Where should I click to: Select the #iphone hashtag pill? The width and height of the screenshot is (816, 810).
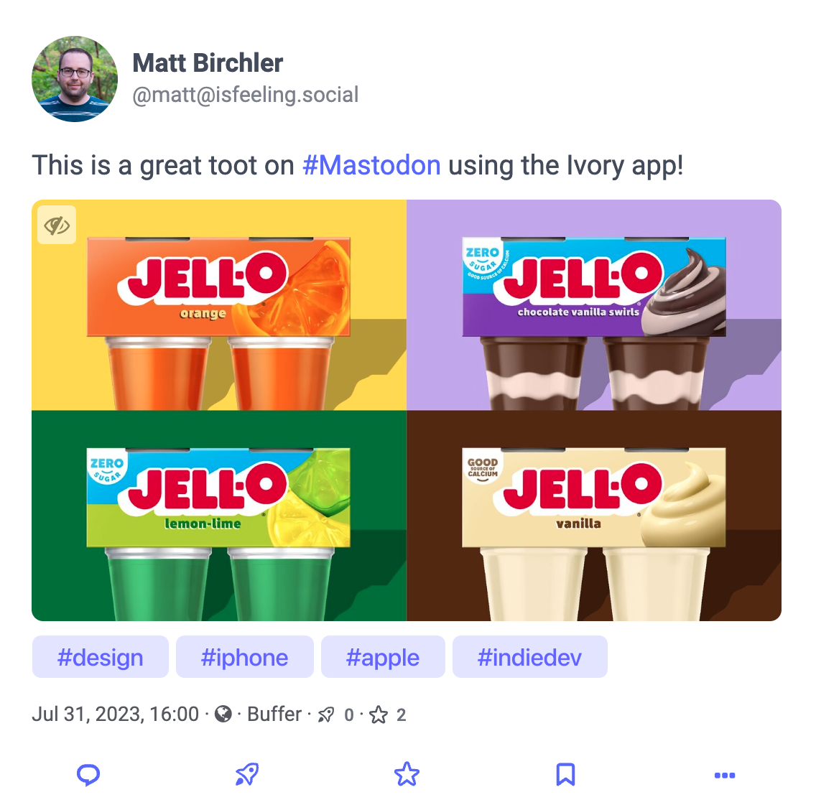[x=245, y=657]
